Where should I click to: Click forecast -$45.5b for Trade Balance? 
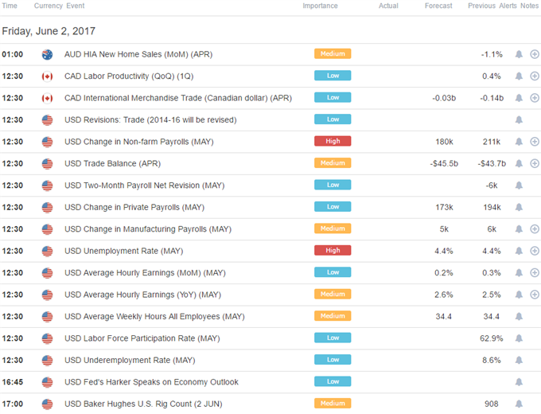tap(444, 164)
